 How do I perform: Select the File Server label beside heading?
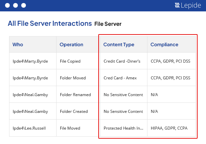(x=108, y=24)
